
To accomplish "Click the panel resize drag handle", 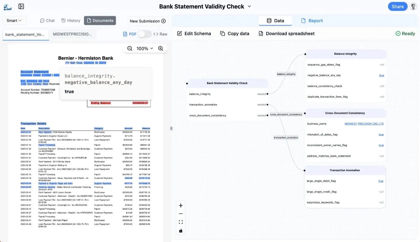I will [x=171, y=128].
